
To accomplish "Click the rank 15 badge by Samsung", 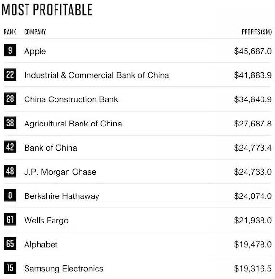I will (x=10, y=268).
